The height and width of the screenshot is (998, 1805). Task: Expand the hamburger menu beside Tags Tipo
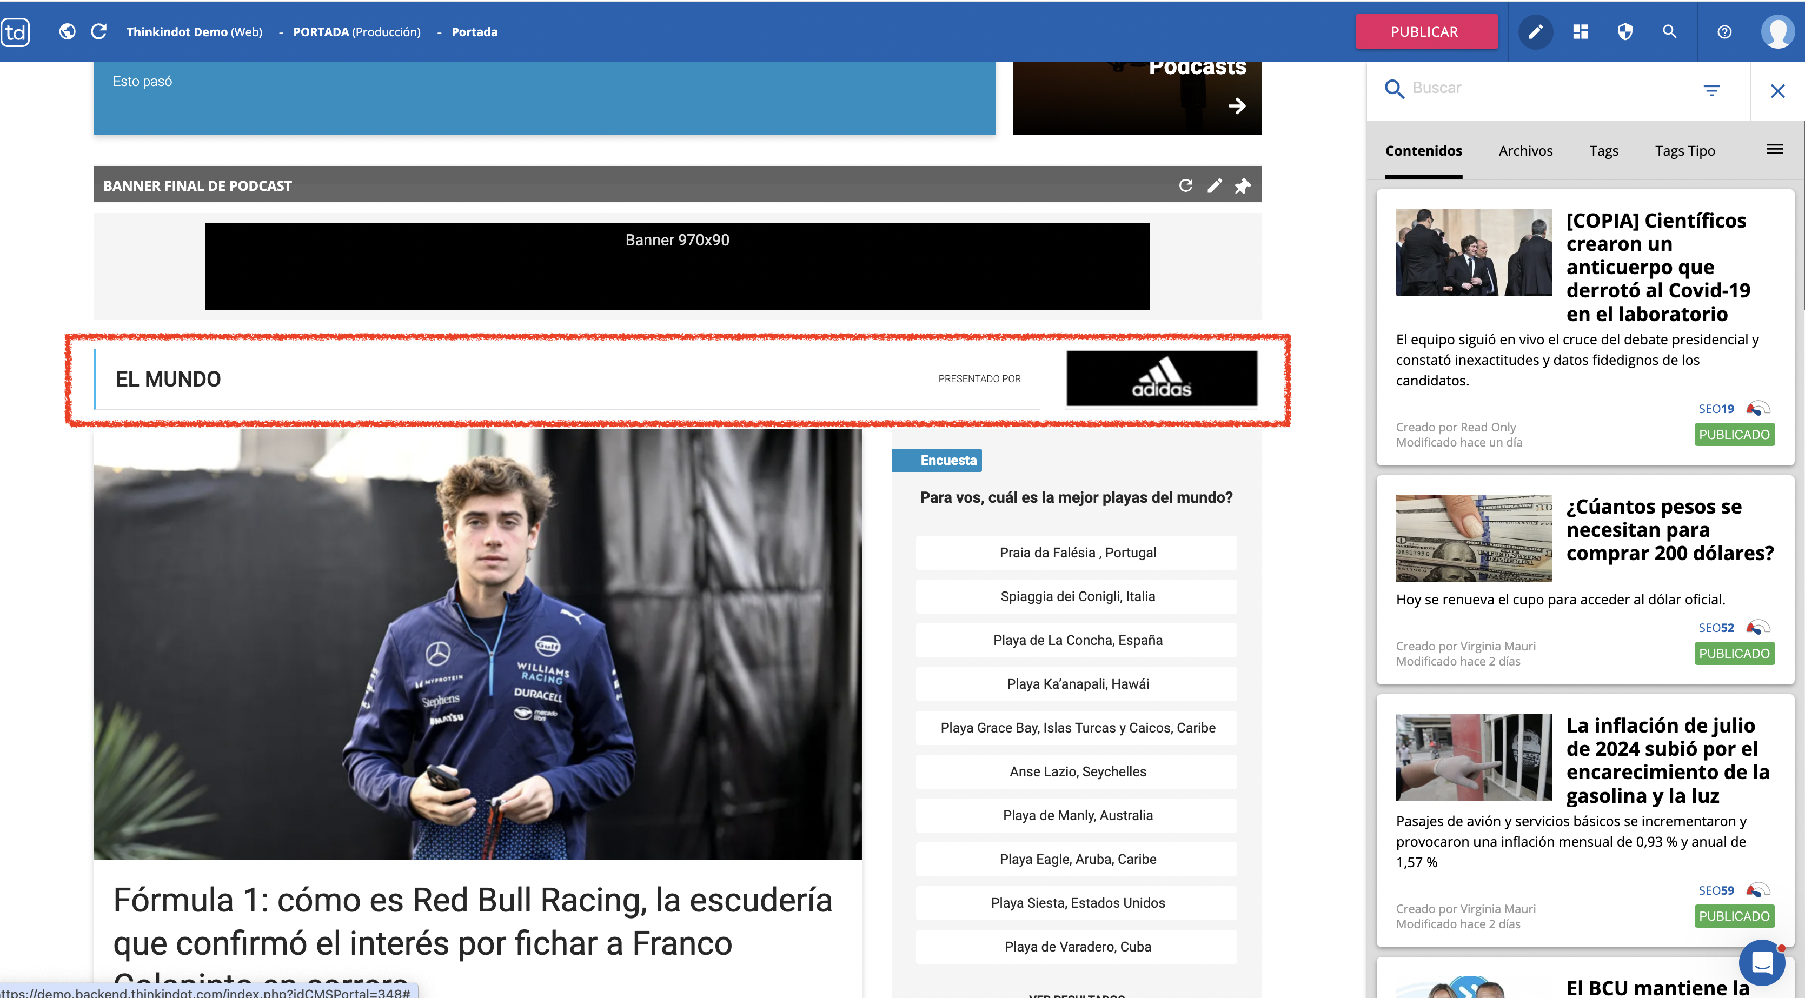pyautogui.click(x=1775, y=149)
